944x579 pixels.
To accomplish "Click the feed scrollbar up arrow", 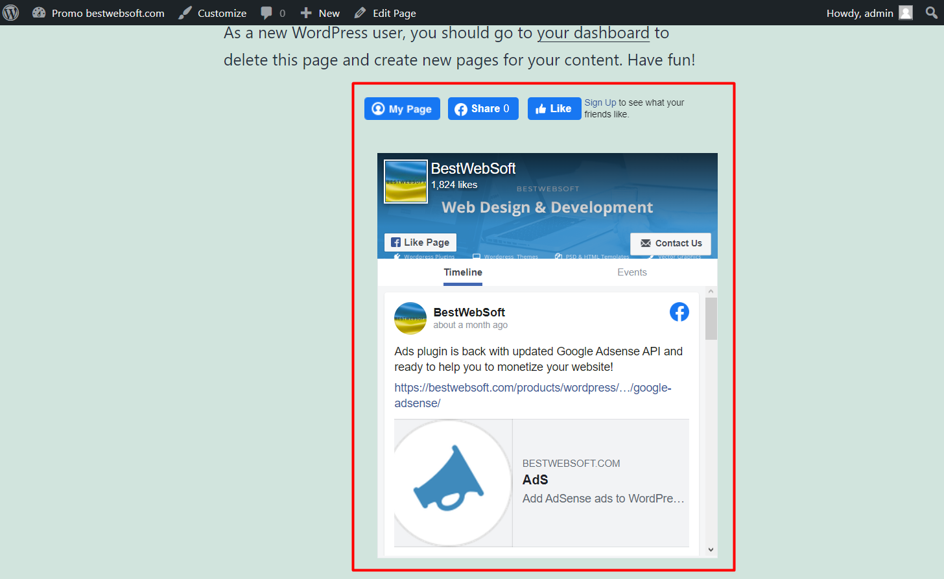I will 711,292.
